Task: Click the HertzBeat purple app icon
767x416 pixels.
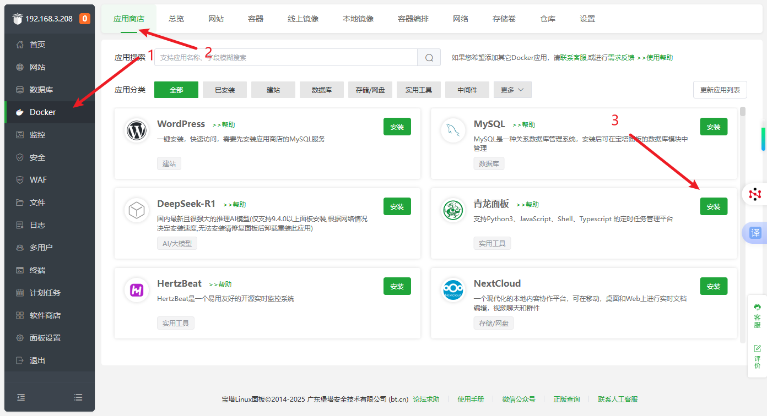Action: pos(136,289)
